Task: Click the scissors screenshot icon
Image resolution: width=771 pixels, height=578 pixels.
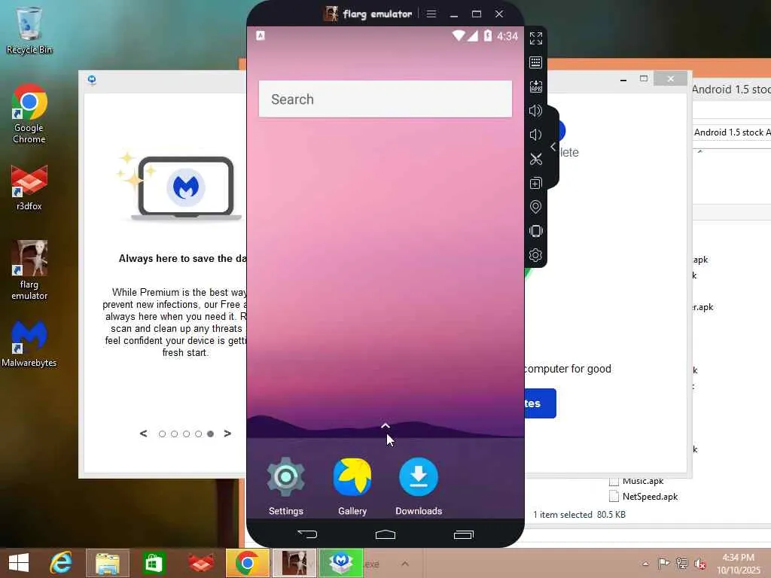Action: (535, 159)
